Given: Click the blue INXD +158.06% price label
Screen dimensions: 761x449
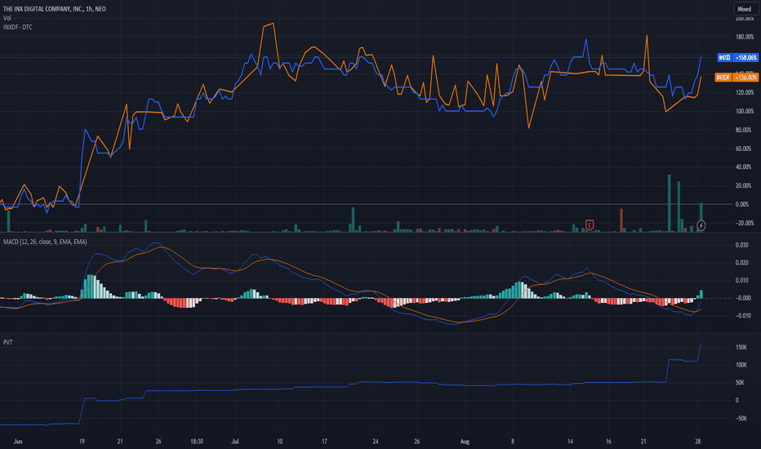Looking at the screenshot, I should [x=737, y=57].
